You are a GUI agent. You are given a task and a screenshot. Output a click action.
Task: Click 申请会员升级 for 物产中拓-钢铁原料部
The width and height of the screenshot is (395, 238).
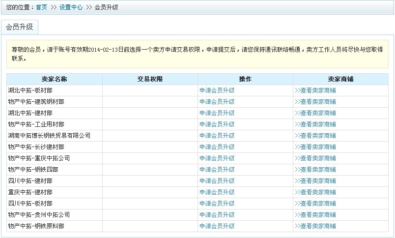pos(217,226)
